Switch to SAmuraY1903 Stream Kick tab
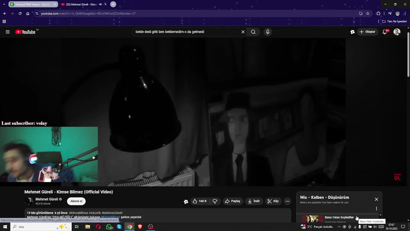 coord(33,4)
